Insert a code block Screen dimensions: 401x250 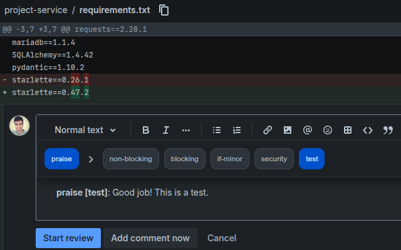click(368, 130)
